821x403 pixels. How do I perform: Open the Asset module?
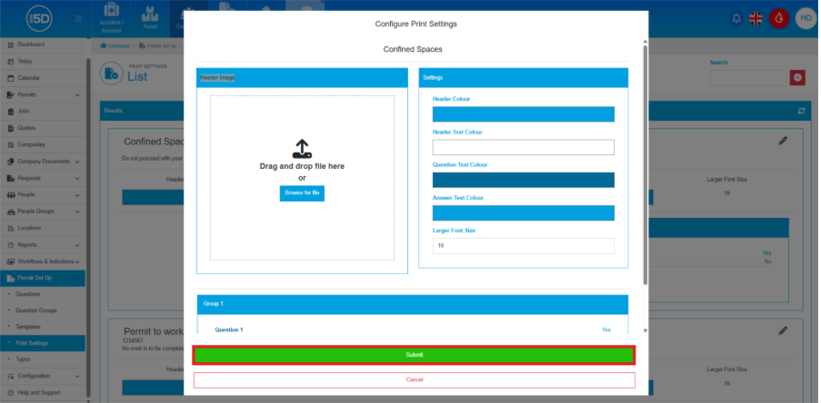click(150, 18)
